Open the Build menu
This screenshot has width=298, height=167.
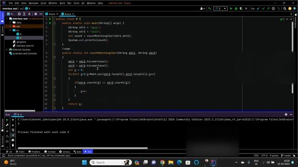[62, 3]
